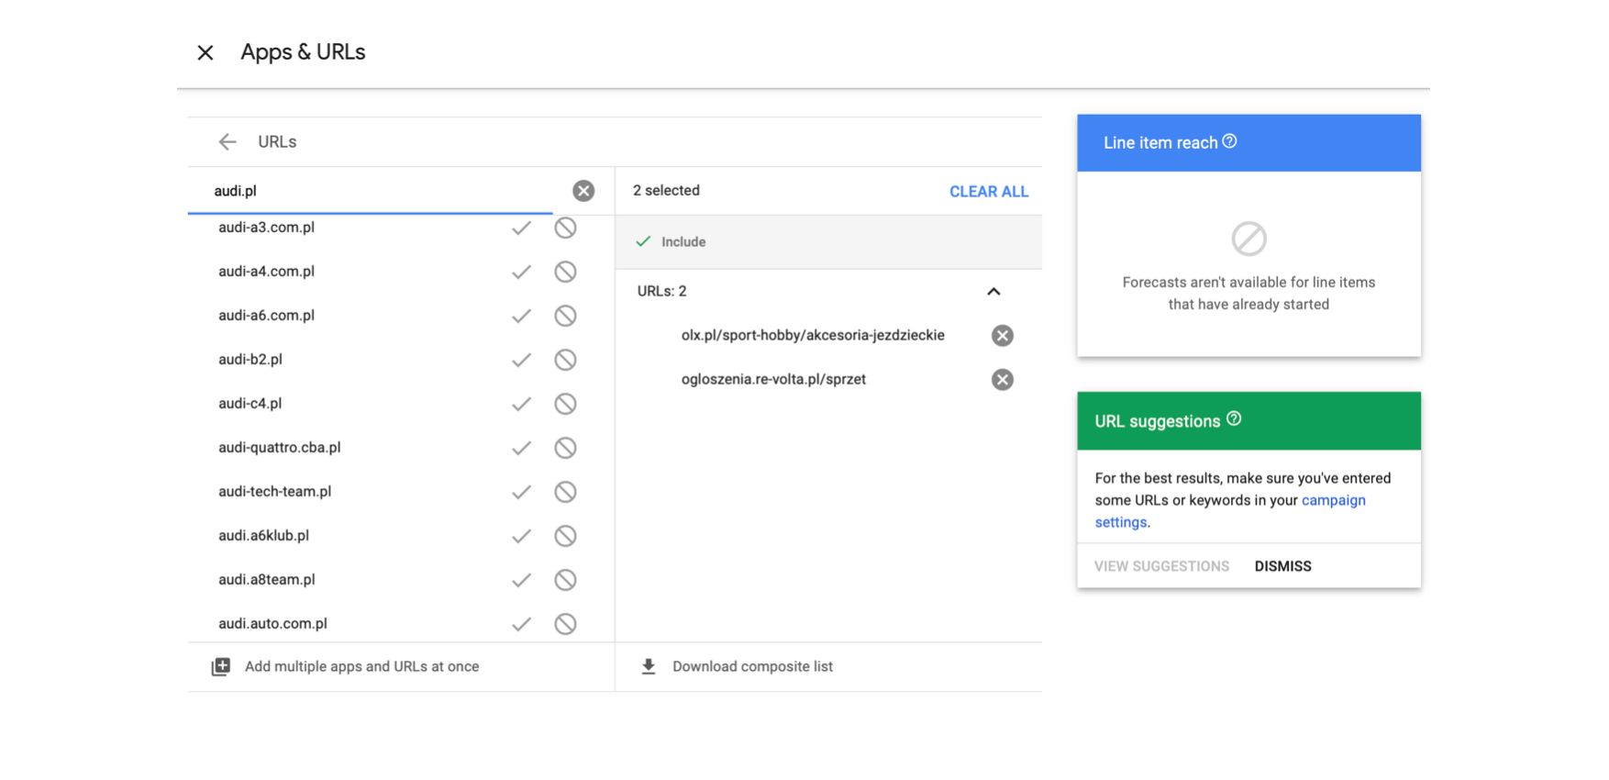The height and width of the screenshot is (780, 1609).
Task: Show help for Line item reach
Action: [1230, 141]
